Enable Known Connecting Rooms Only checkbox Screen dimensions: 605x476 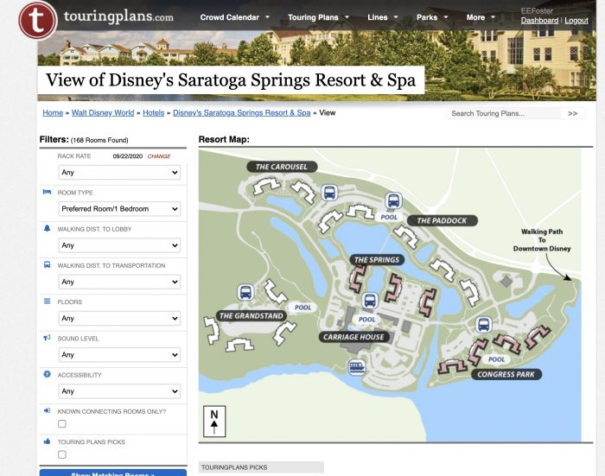click(x=61, y=424)
